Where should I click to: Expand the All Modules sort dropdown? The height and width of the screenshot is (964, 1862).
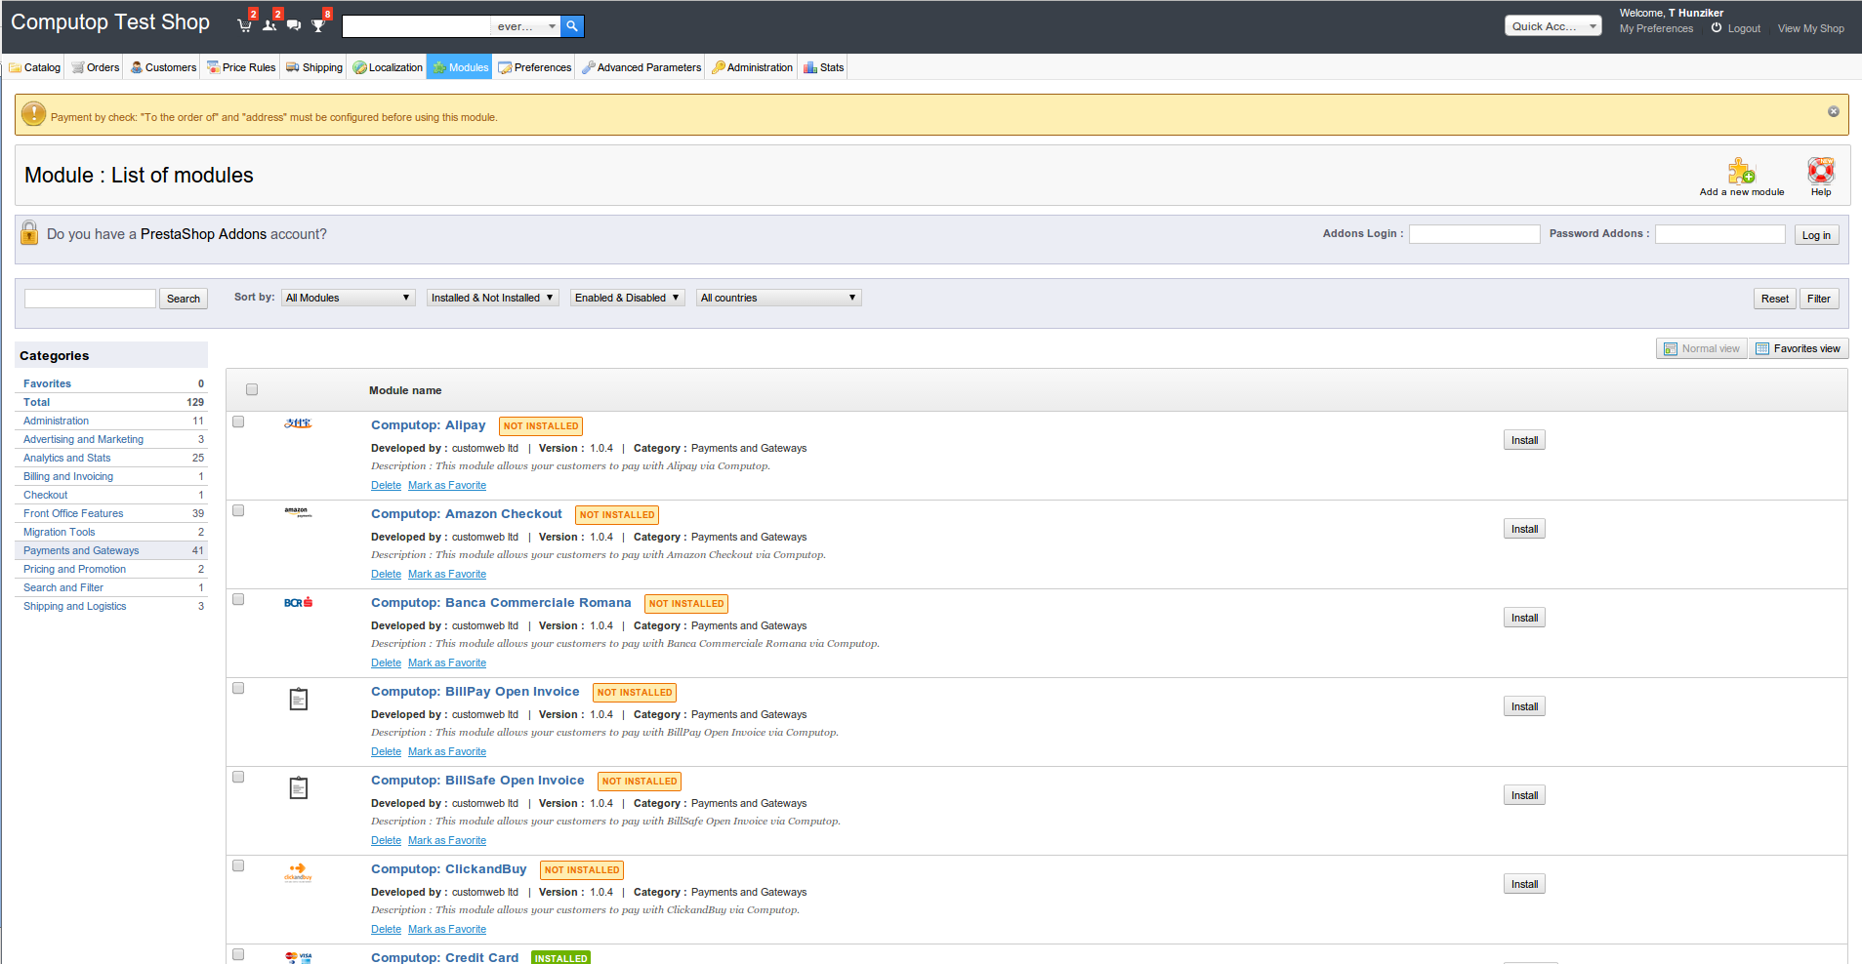coord(348,298)
